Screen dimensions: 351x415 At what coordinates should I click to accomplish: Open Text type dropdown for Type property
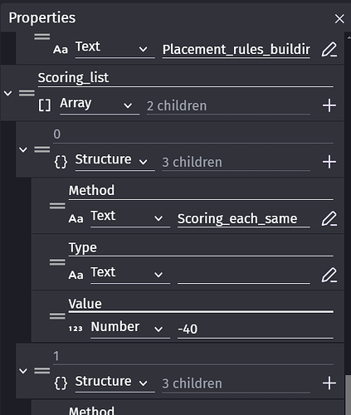[x=130, y=275]
